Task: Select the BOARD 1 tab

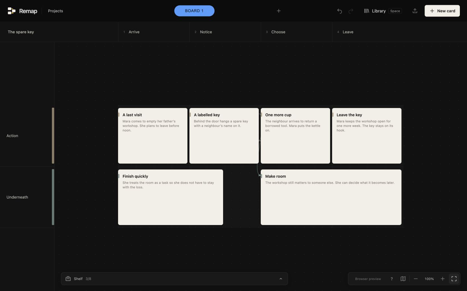Action: (194, 11)
